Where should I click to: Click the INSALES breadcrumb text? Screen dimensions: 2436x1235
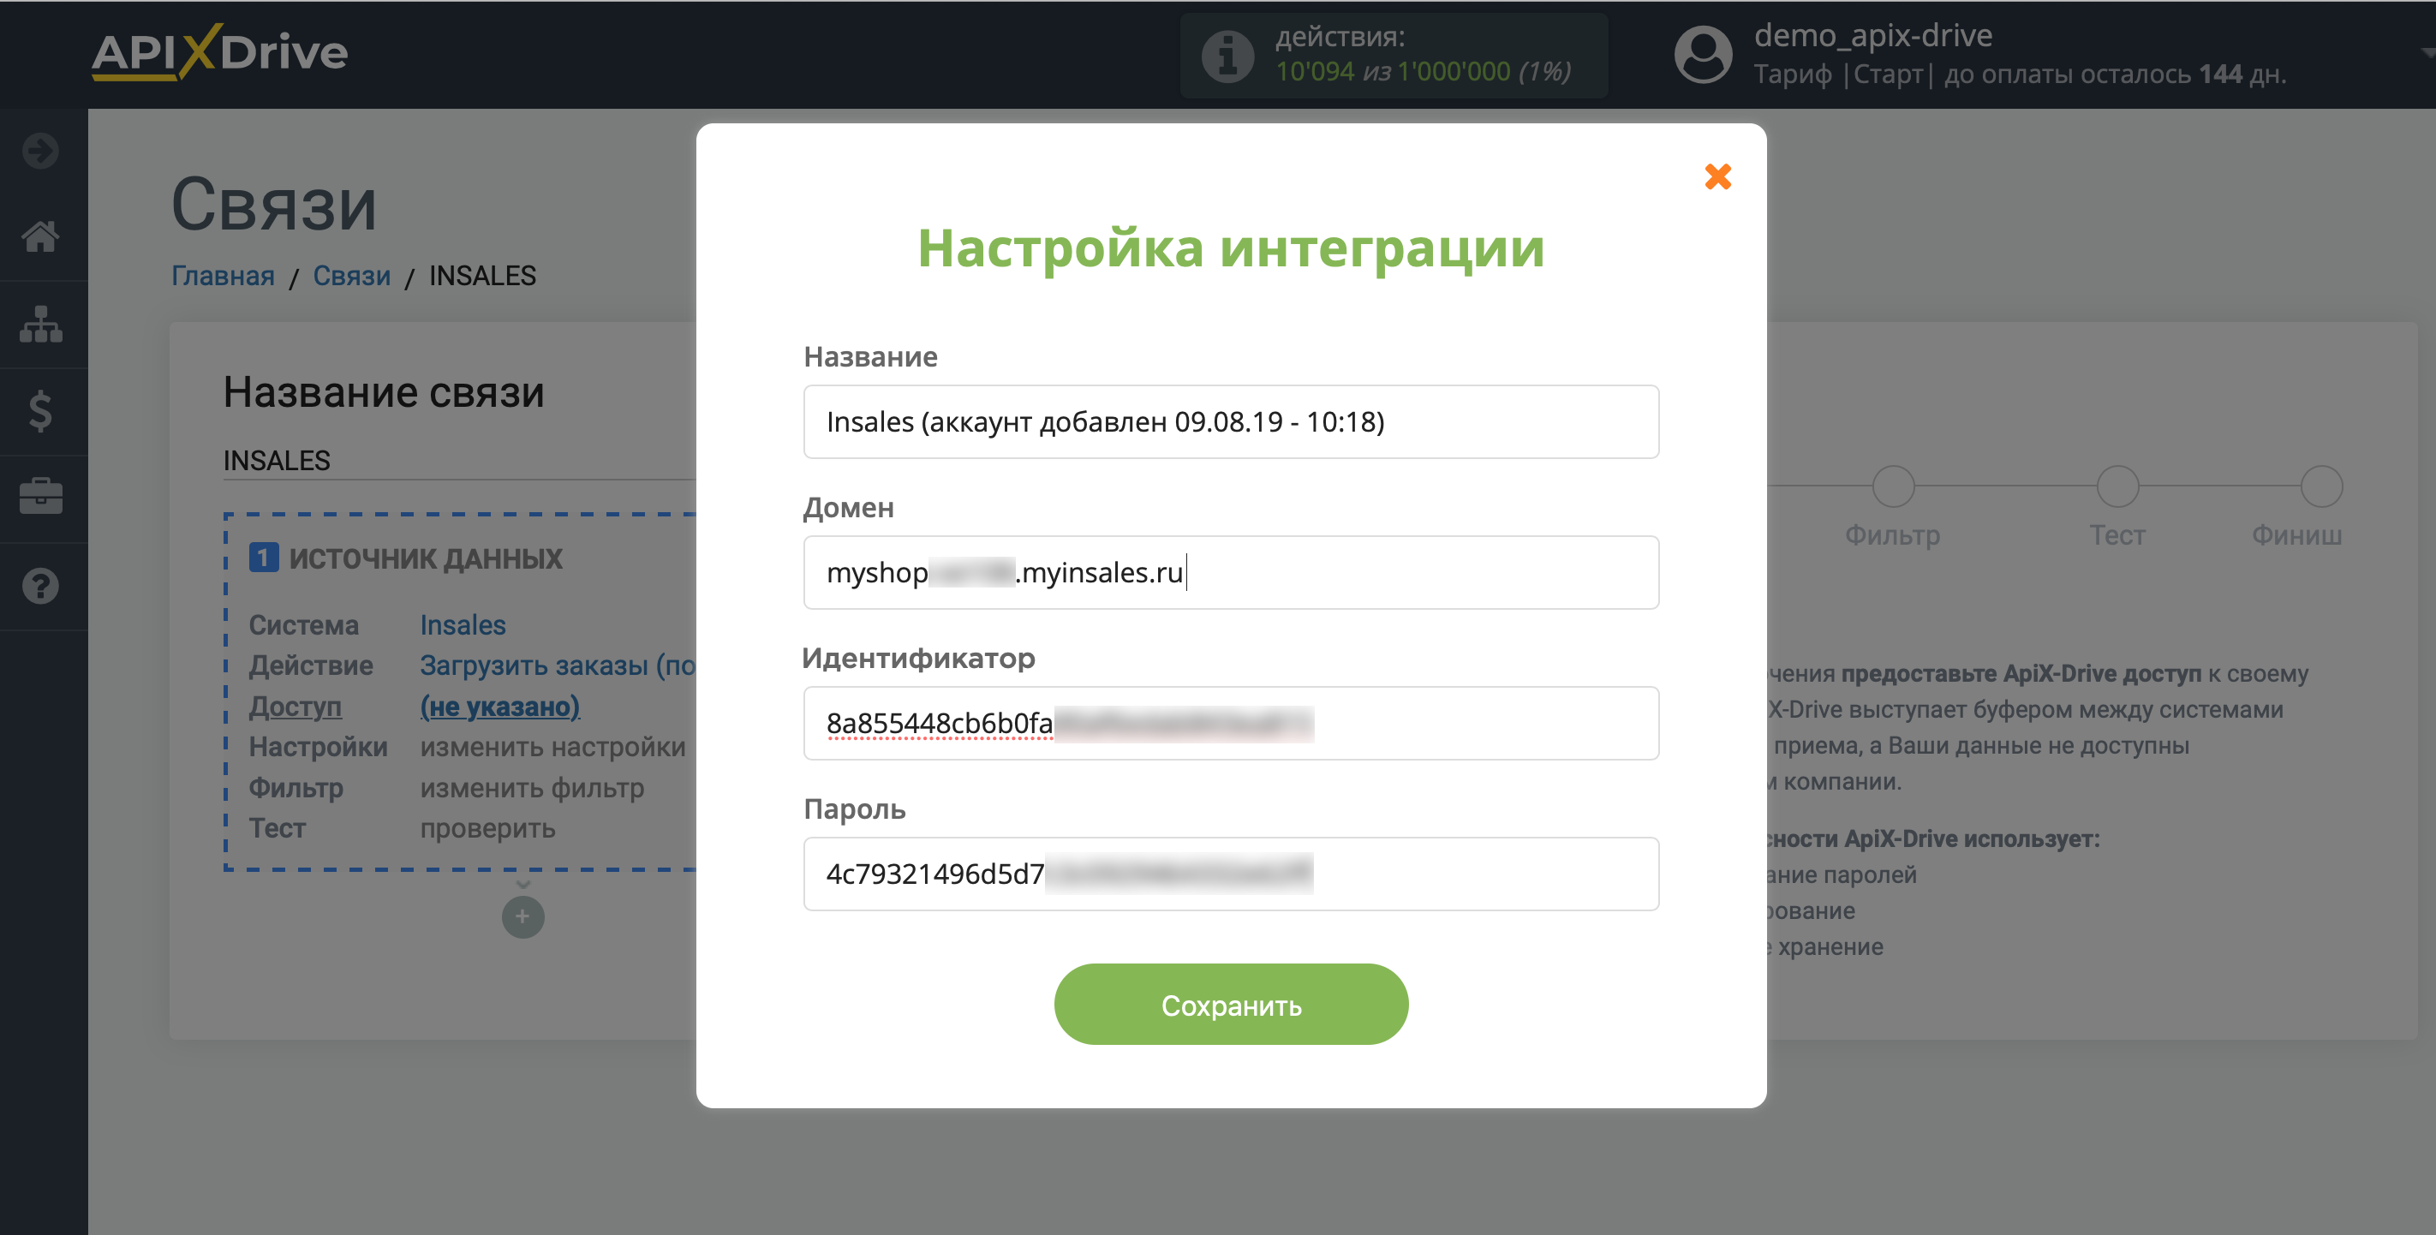click(482, 275)
